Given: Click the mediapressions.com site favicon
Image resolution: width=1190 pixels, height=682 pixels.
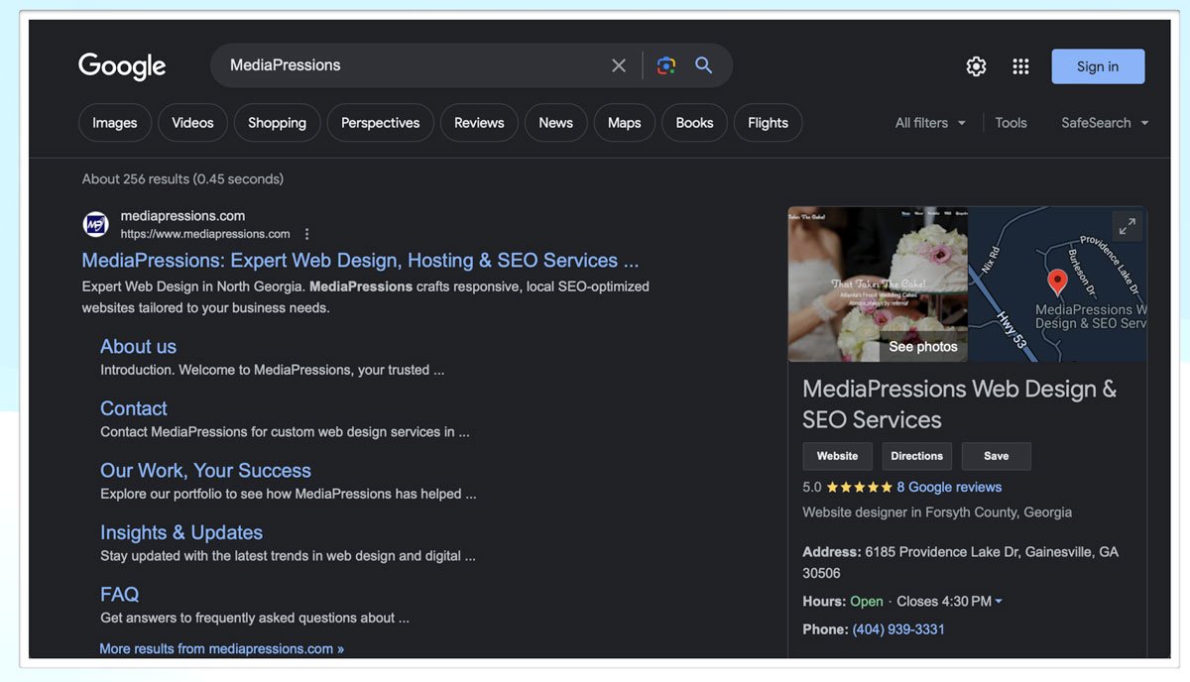Looking at the screenshot, I should tap(95, 224).
